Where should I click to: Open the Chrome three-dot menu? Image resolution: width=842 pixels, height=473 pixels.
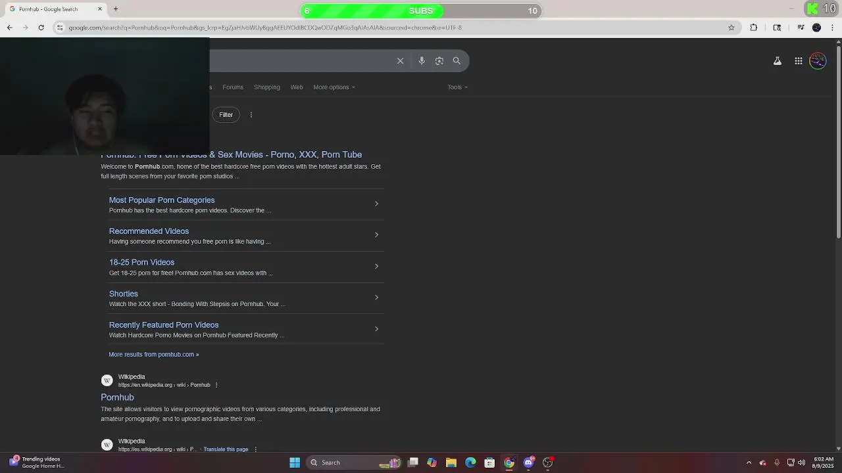click(833, 28)
